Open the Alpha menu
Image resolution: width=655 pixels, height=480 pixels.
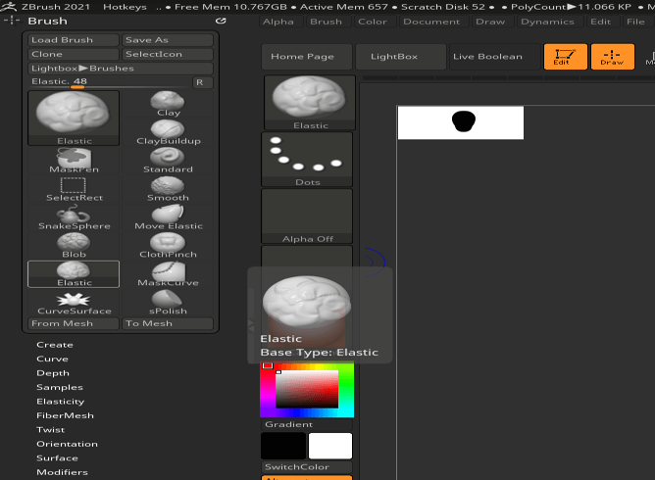pyautogui.click(x=278, y=22)
